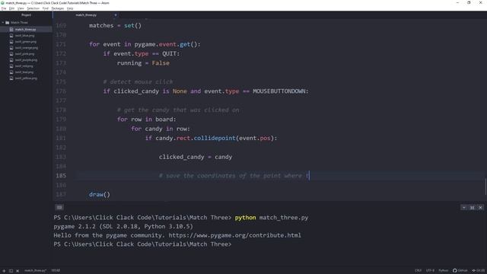This screenshot has height=274, width=487.
Task: Click the image icon beside swirl_purple.png
Action: [11, 60]
